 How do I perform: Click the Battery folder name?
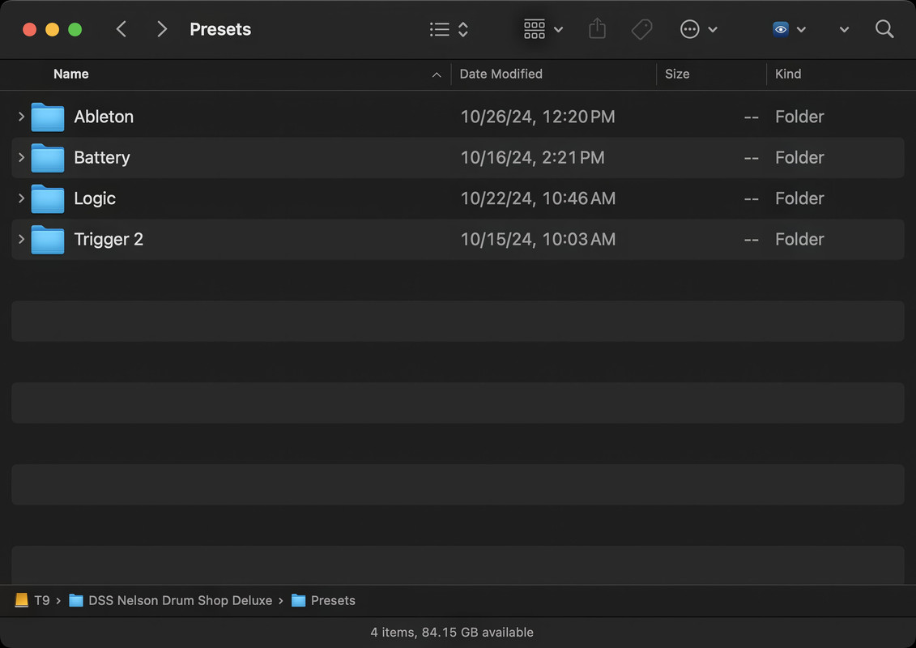(x=102, y=158)
